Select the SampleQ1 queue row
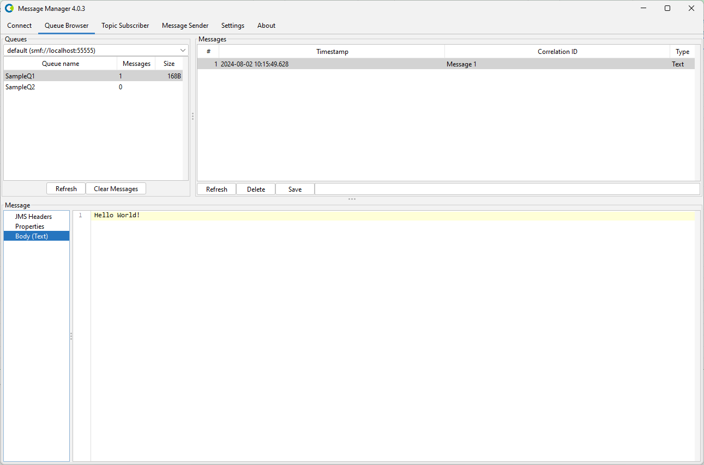 (93, 76)
